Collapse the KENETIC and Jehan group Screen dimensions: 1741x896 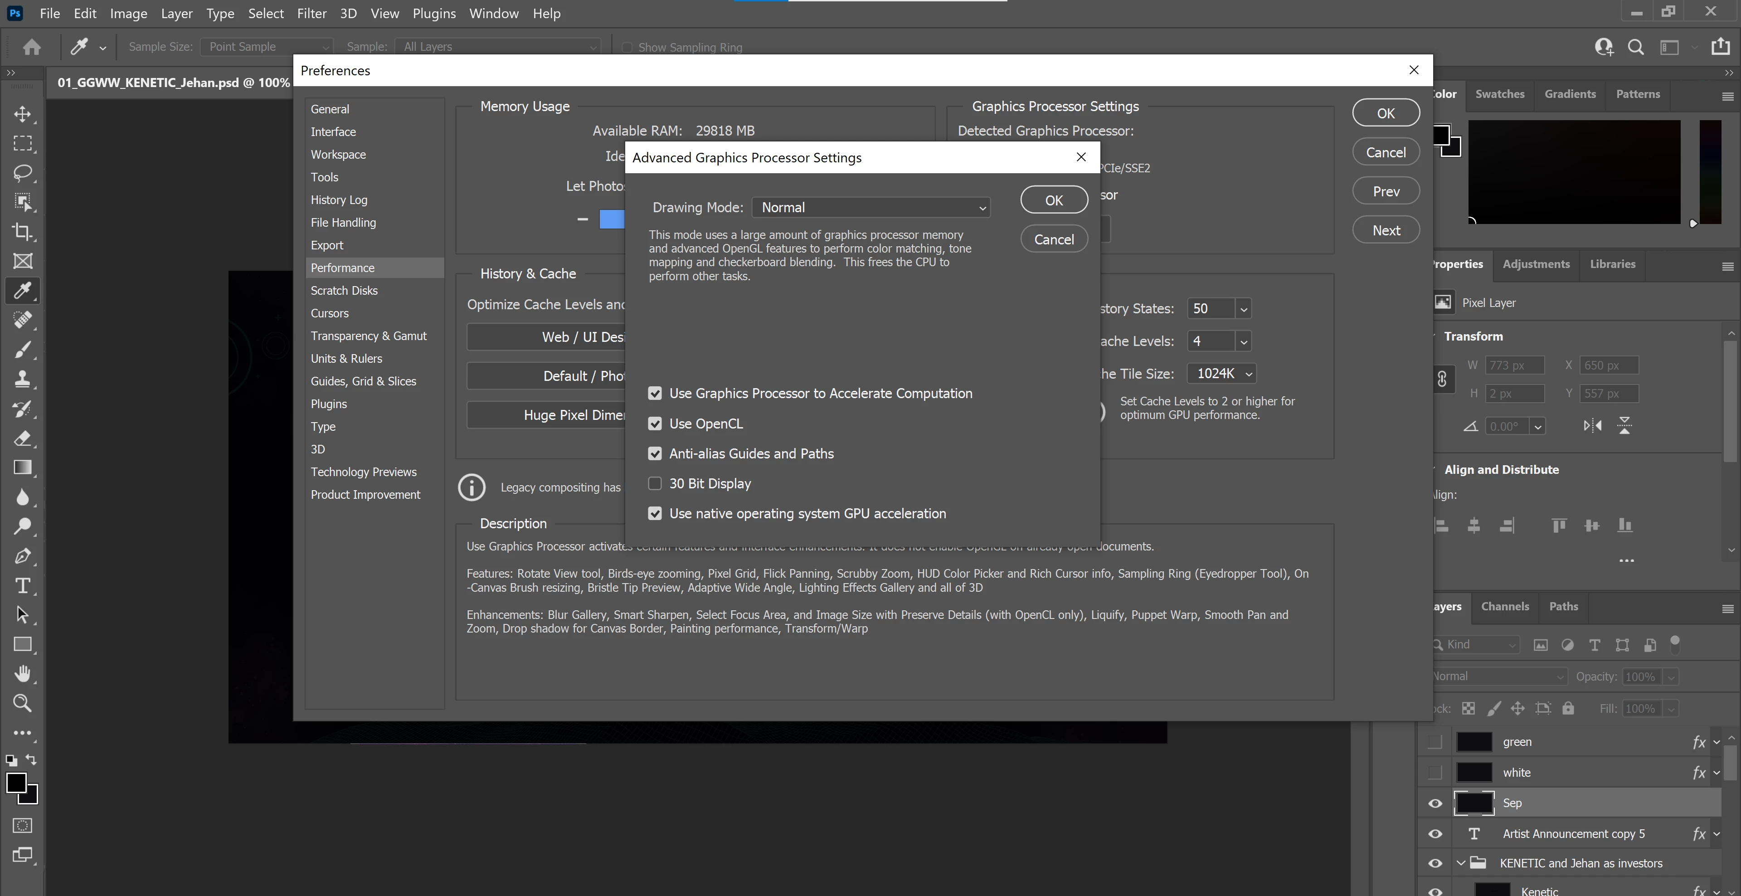[x=1460, y=863]
